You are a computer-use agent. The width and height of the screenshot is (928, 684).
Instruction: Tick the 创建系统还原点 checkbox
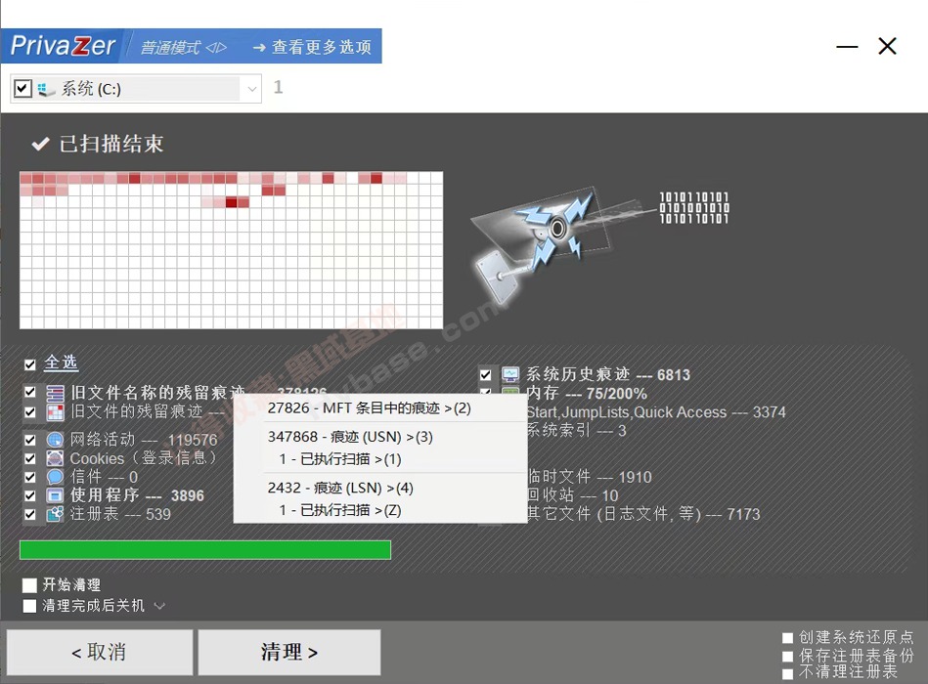click(x=788, y=638)
